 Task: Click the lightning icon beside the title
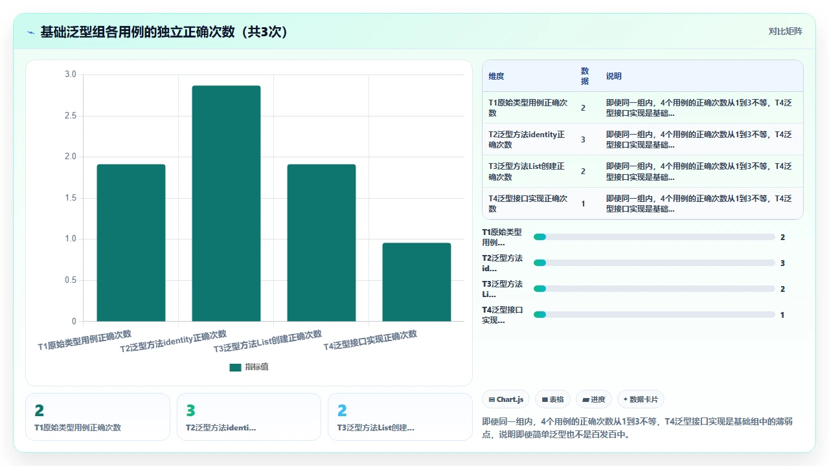point(30,32)
